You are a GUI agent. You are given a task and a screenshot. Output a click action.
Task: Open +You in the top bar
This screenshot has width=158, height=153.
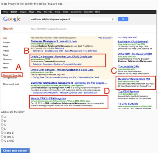(x=5, y=12)
